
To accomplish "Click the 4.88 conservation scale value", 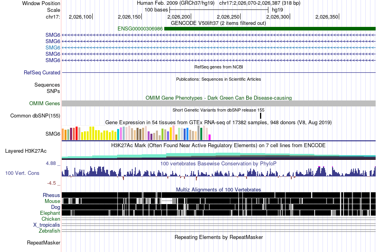I will 51,163.
